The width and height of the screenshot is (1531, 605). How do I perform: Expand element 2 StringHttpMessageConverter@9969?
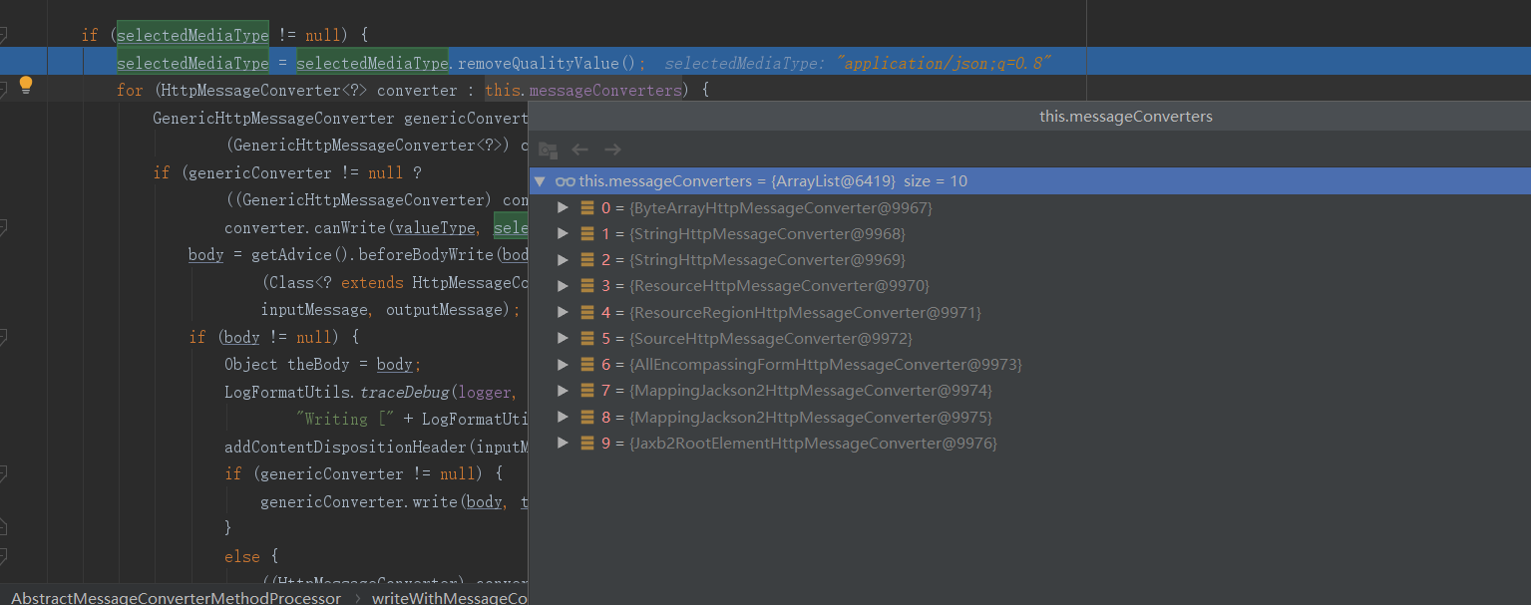(563, 260)
